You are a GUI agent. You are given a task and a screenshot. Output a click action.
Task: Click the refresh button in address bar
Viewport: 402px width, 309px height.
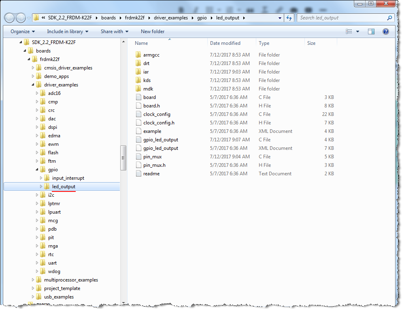click(x=289, y=18)
